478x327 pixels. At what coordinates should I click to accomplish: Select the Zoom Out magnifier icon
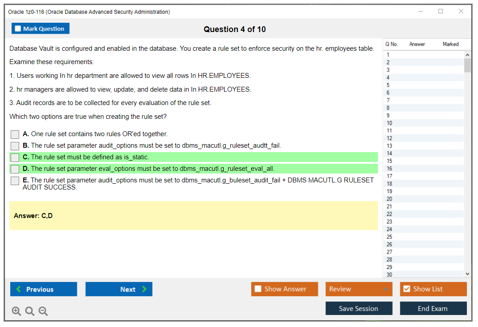43,311
